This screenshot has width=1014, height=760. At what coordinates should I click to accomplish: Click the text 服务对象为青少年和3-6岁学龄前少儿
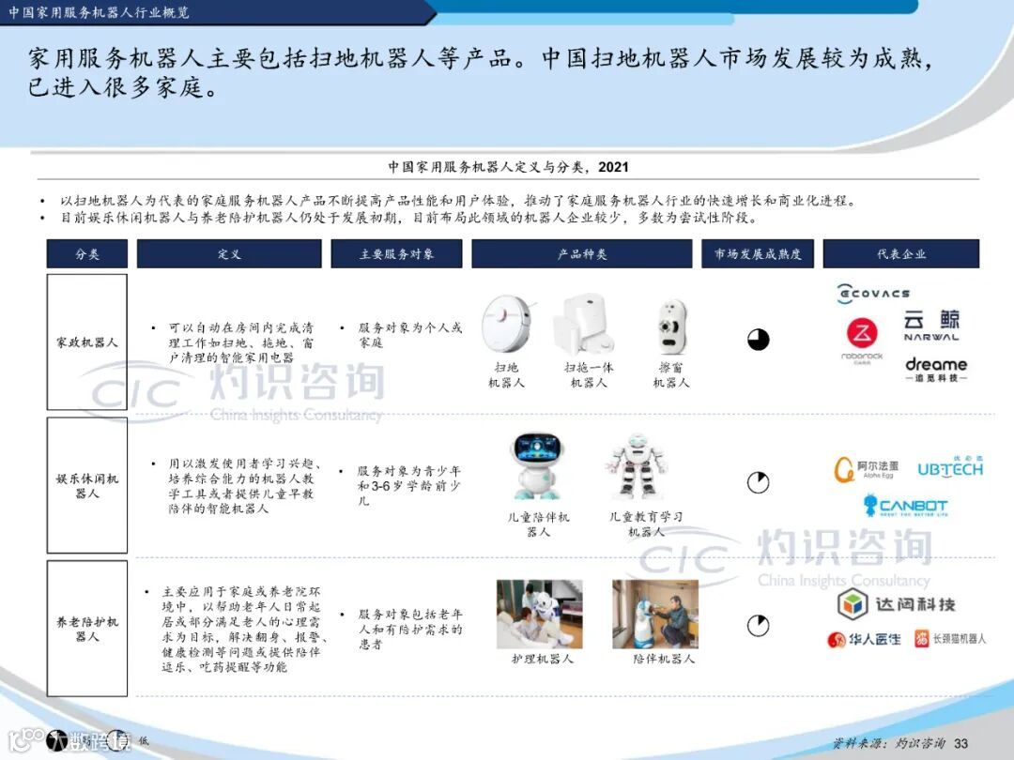click(x=408, y=485)
